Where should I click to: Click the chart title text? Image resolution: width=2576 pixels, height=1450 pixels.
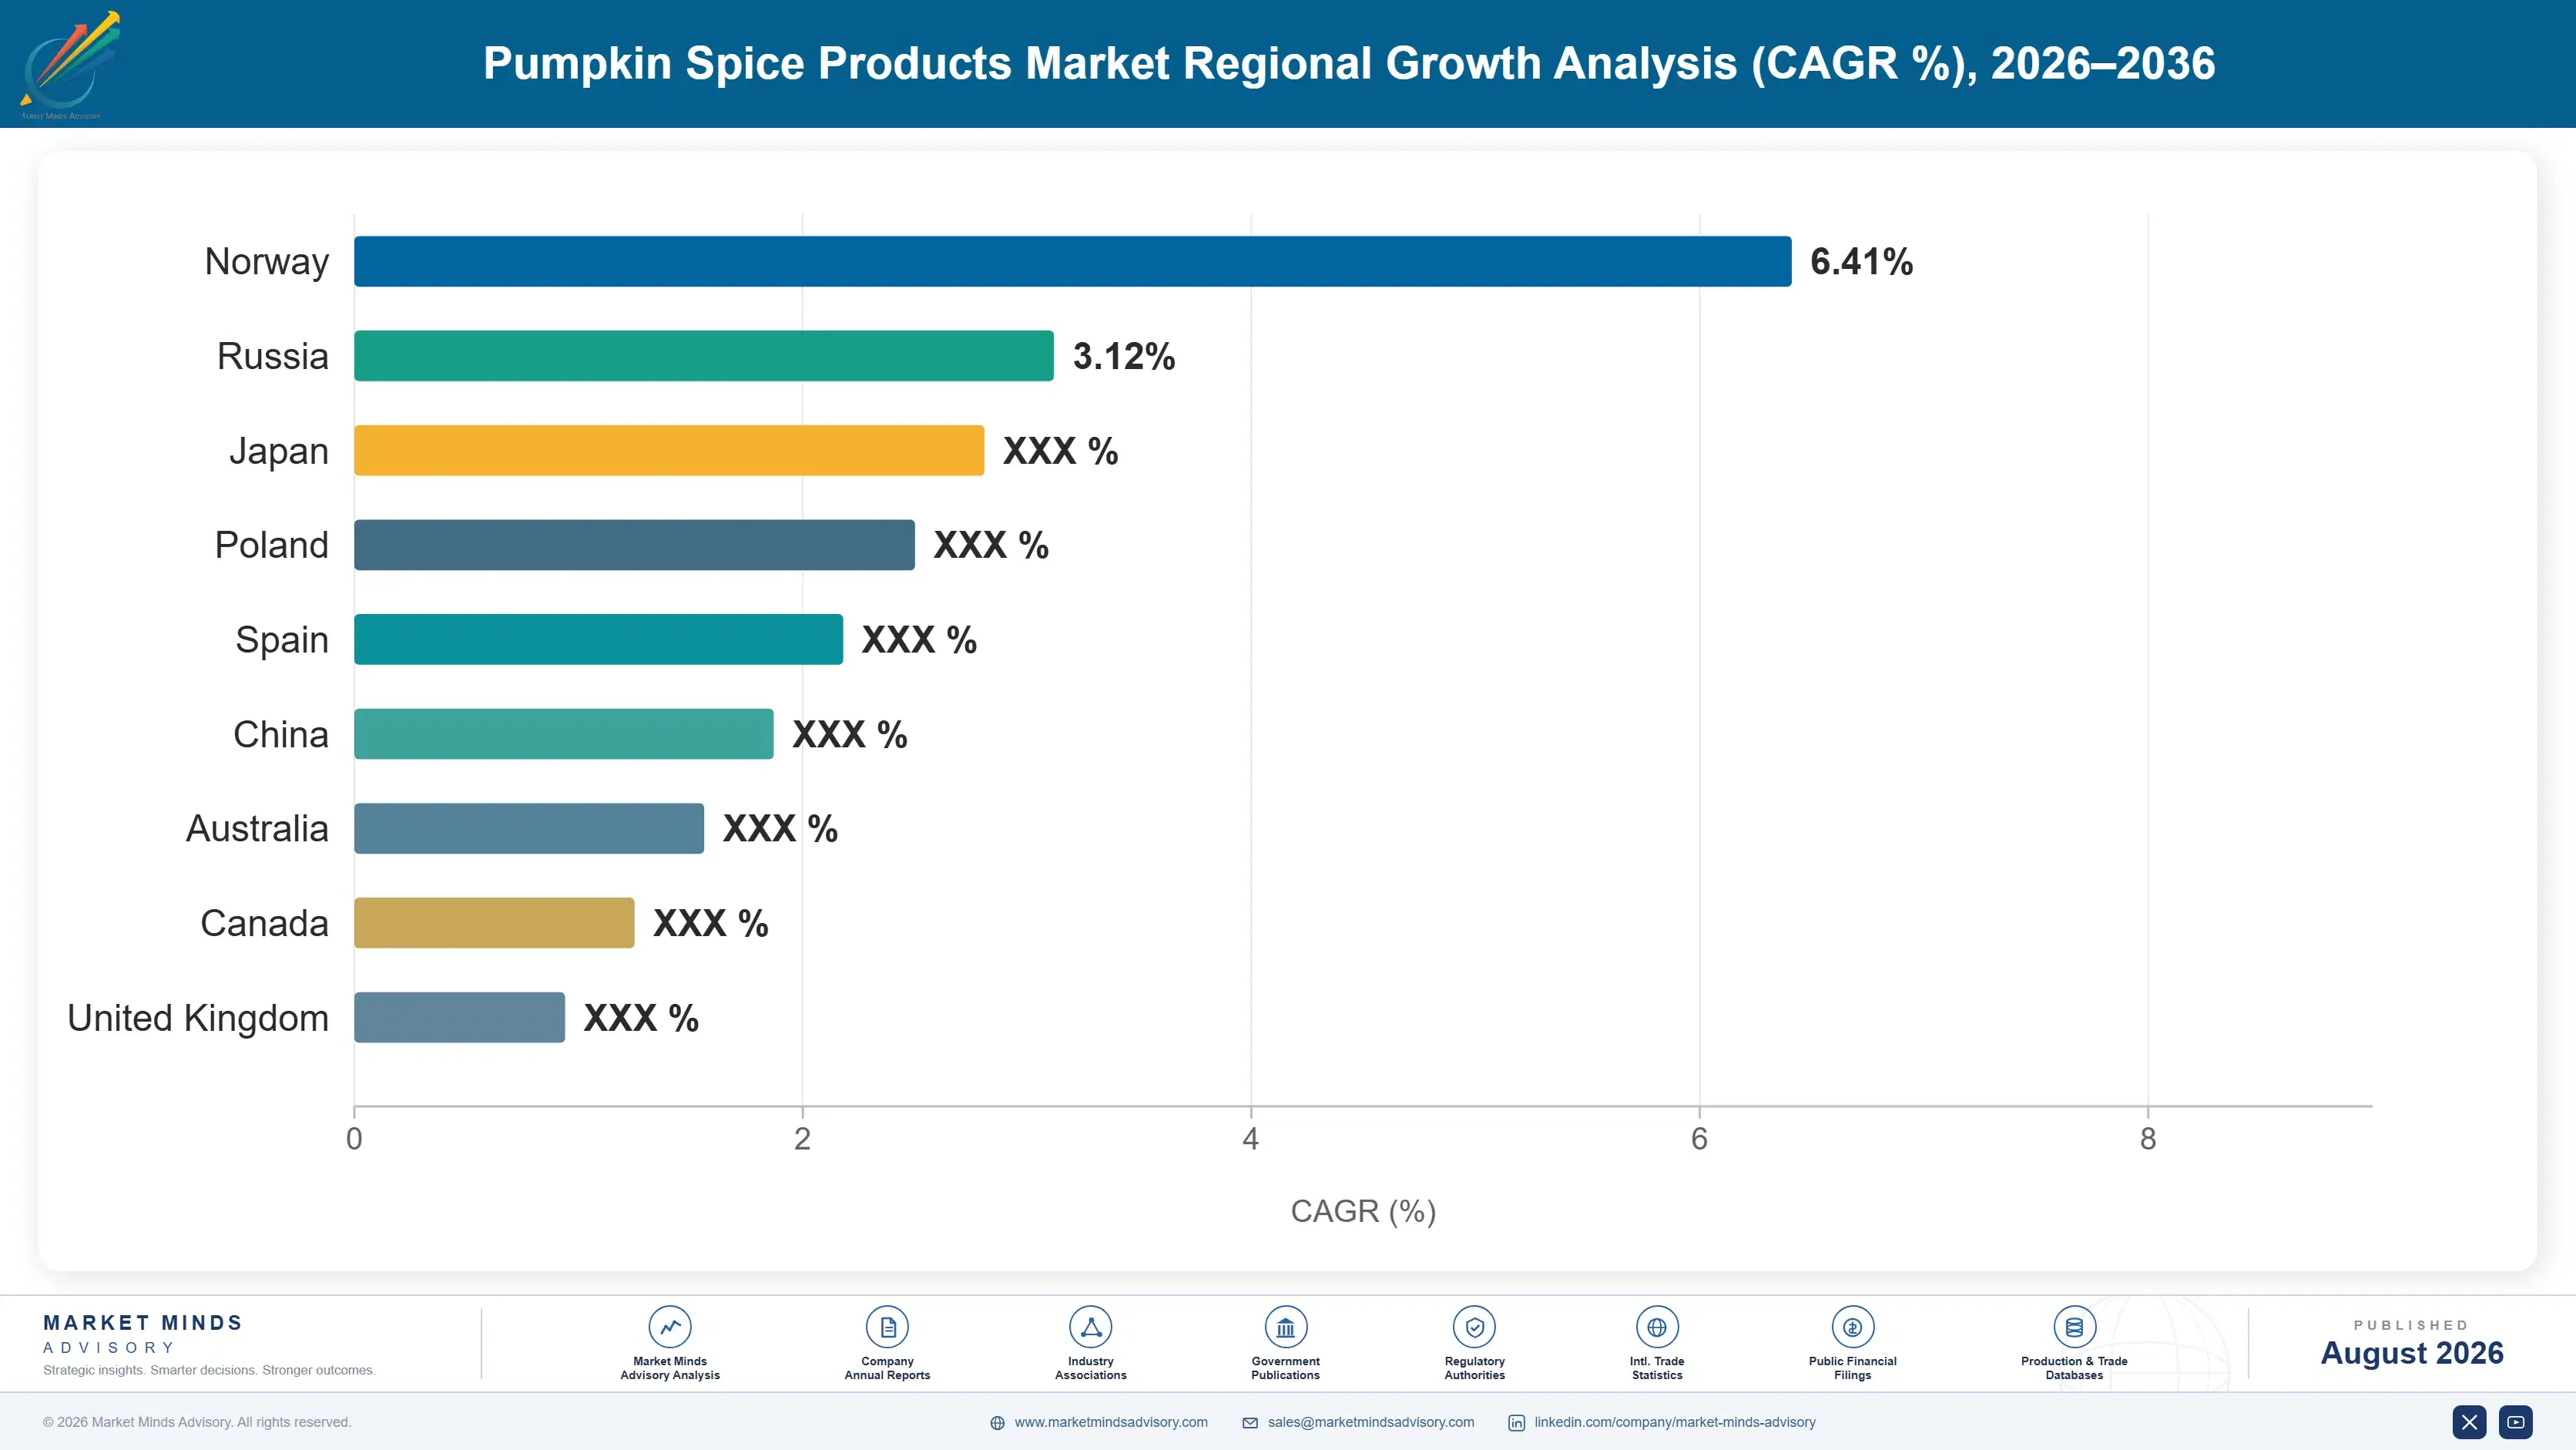(x=1349, y=63)
